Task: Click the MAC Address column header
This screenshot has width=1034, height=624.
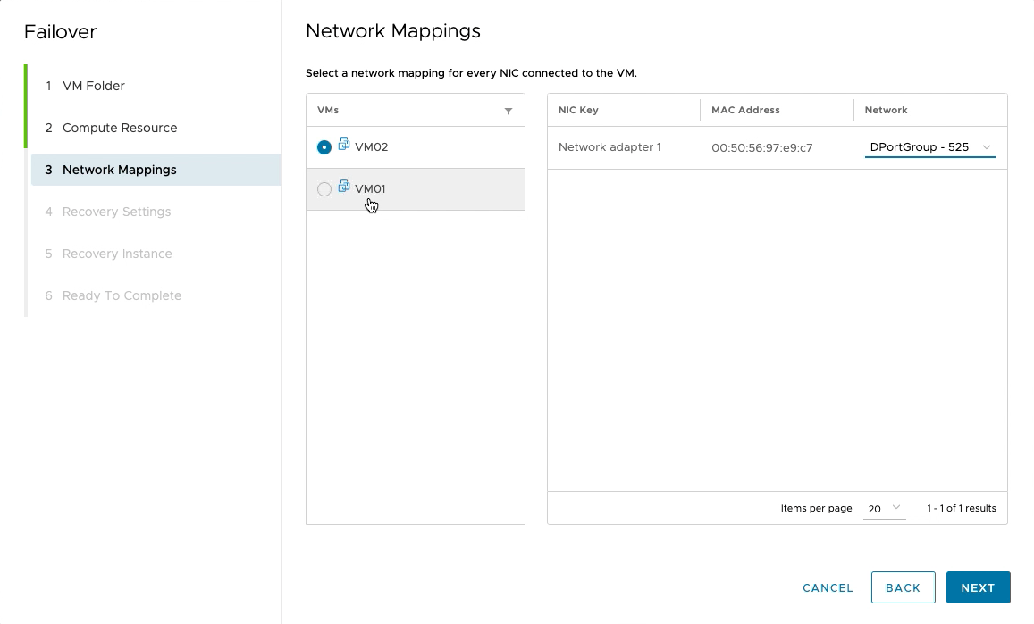Action: [x=745, y=110]
